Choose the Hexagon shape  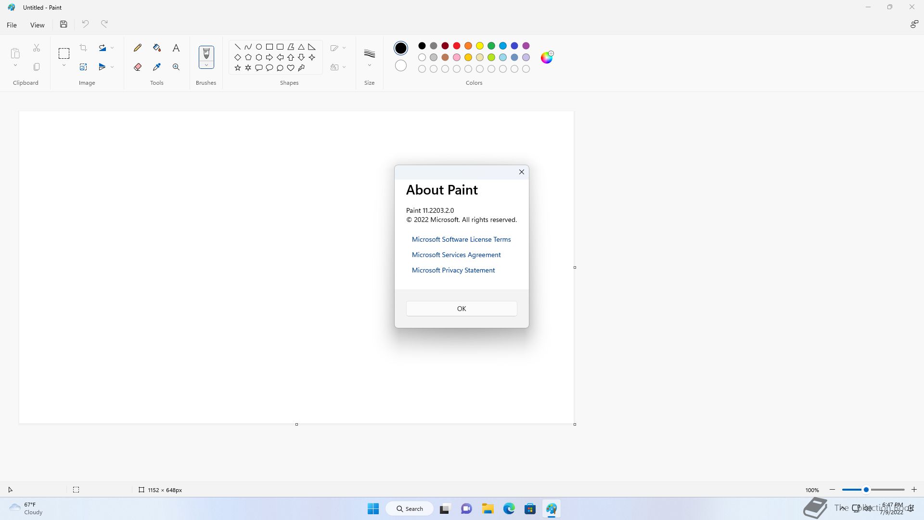[259, 57]
